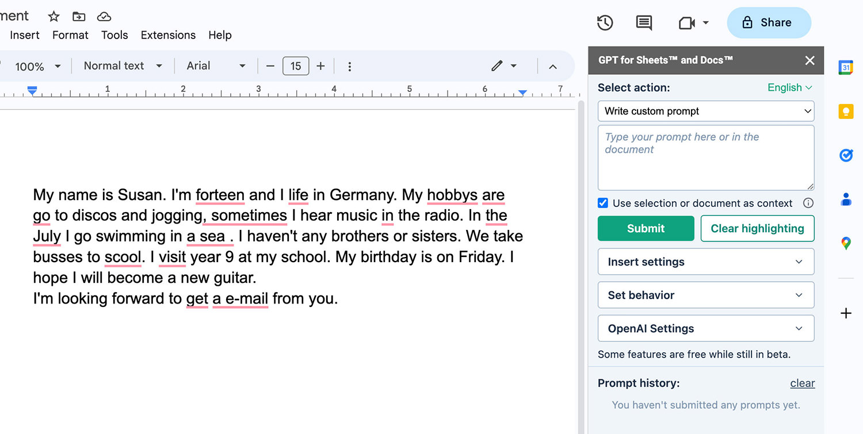The image size is (863, 434).
Task: Change the English language selector
Action: [x=790, y=87]
